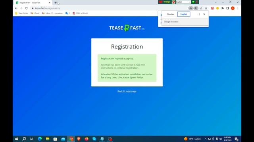
Task: View site security lock information
Action: point(33,8)
